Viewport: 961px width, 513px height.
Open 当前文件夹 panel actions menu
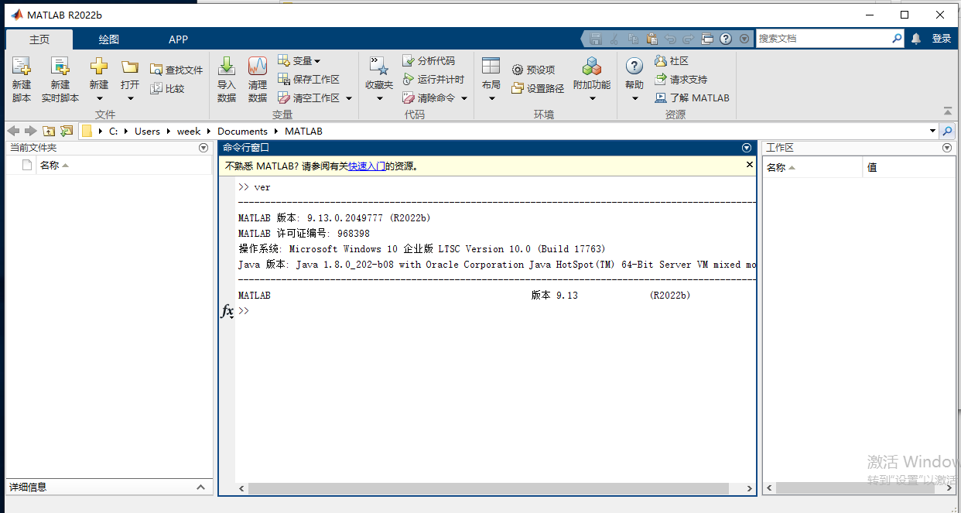click(203, 148)
